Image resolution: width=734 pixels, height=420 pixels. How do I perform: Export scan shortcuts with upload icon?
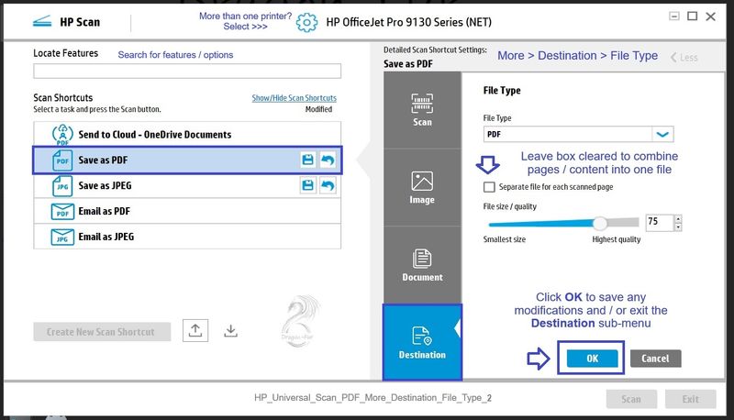(195, 331)
